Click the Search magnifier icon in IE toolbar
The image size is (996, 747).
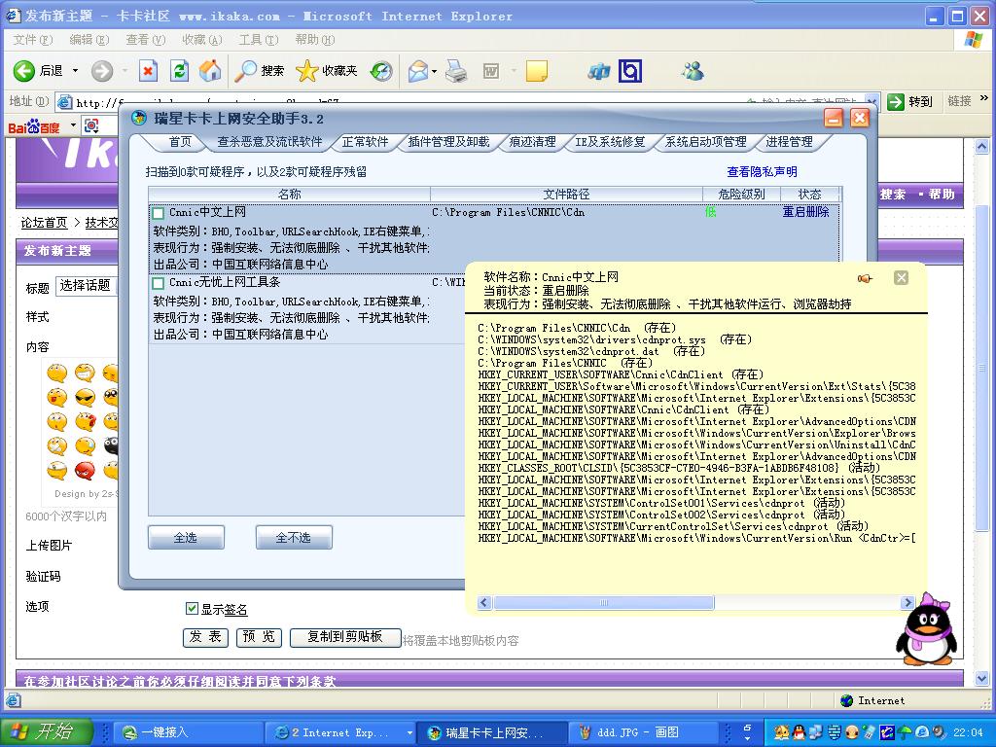coord(244,70)
